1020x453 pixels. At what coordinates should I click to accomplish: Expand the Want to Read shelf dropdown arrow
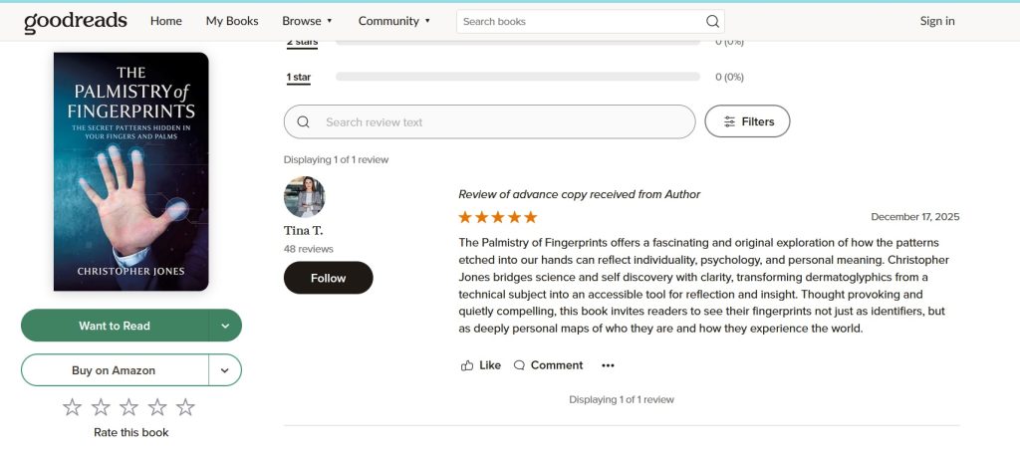(225, 326)
